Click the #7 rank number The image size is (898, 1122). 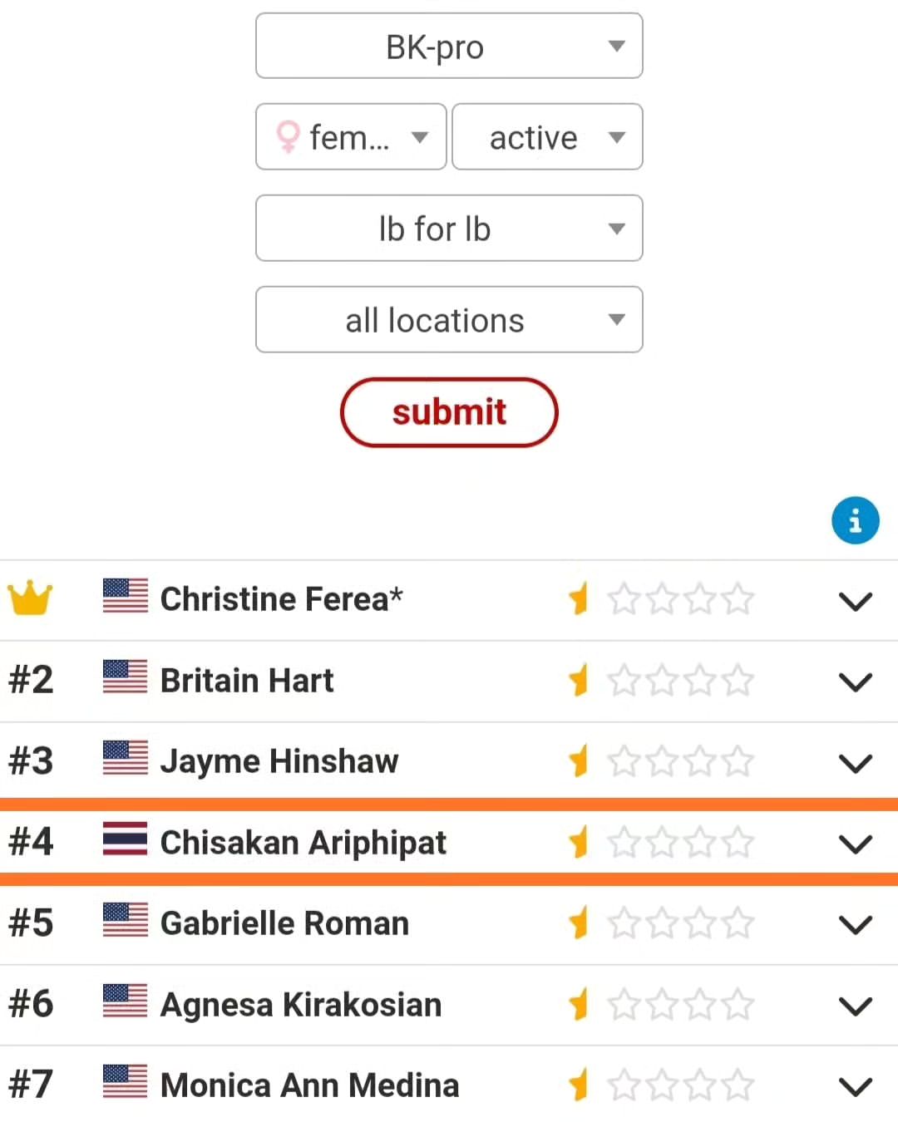click(x=31, y=1085)
